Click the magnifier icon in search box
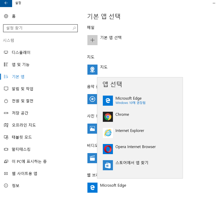 pyautogui.click(x=74, y=28)
